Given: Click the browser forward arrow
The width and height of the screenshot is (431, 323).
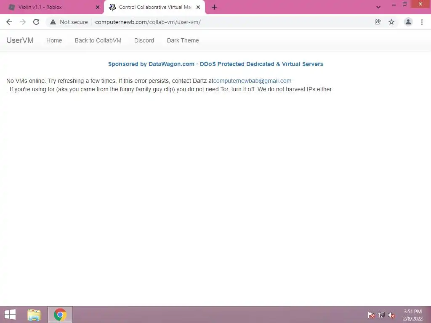Looking at the screenshot, I should click(23, 22).
